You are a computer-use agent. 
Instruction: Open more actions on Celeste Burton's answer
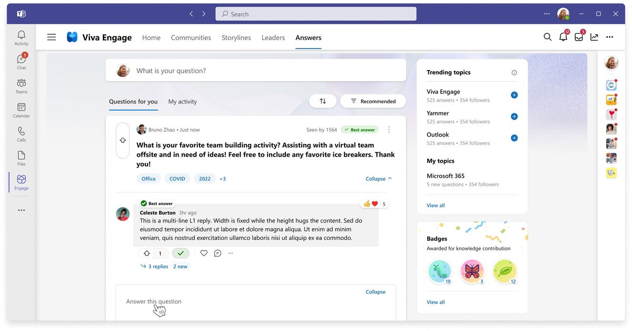231,253
